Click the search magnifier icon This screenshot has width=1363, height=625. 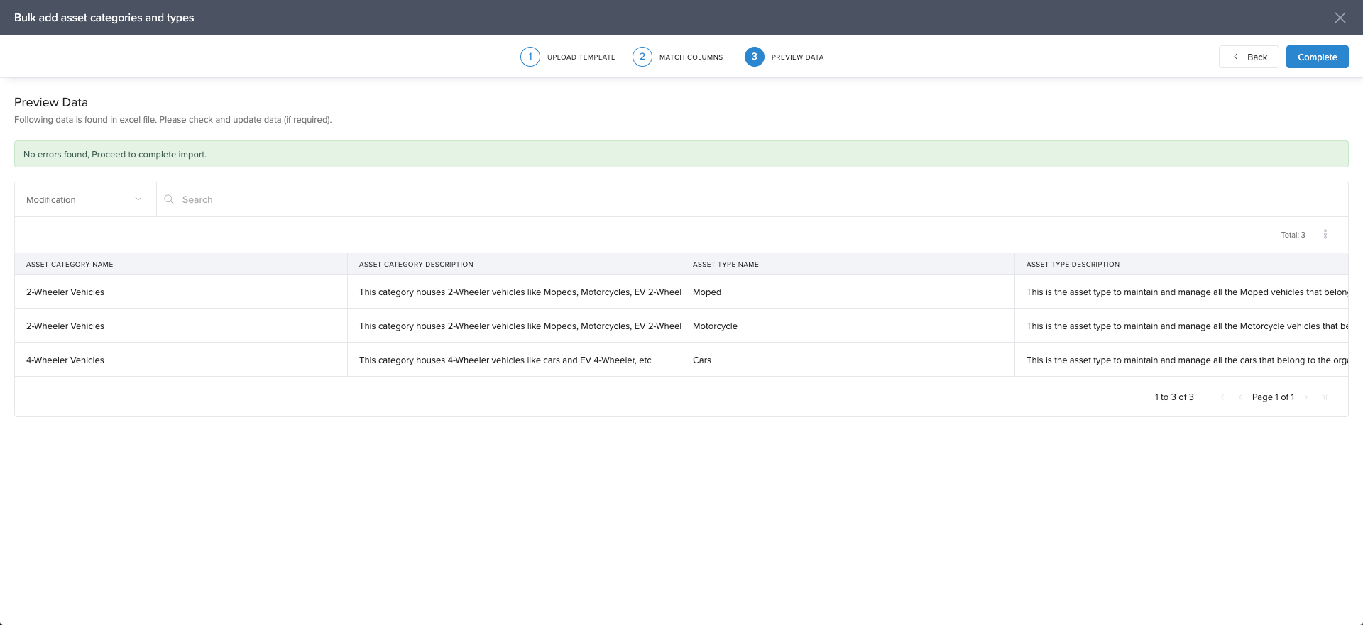[x=169, y=199]
